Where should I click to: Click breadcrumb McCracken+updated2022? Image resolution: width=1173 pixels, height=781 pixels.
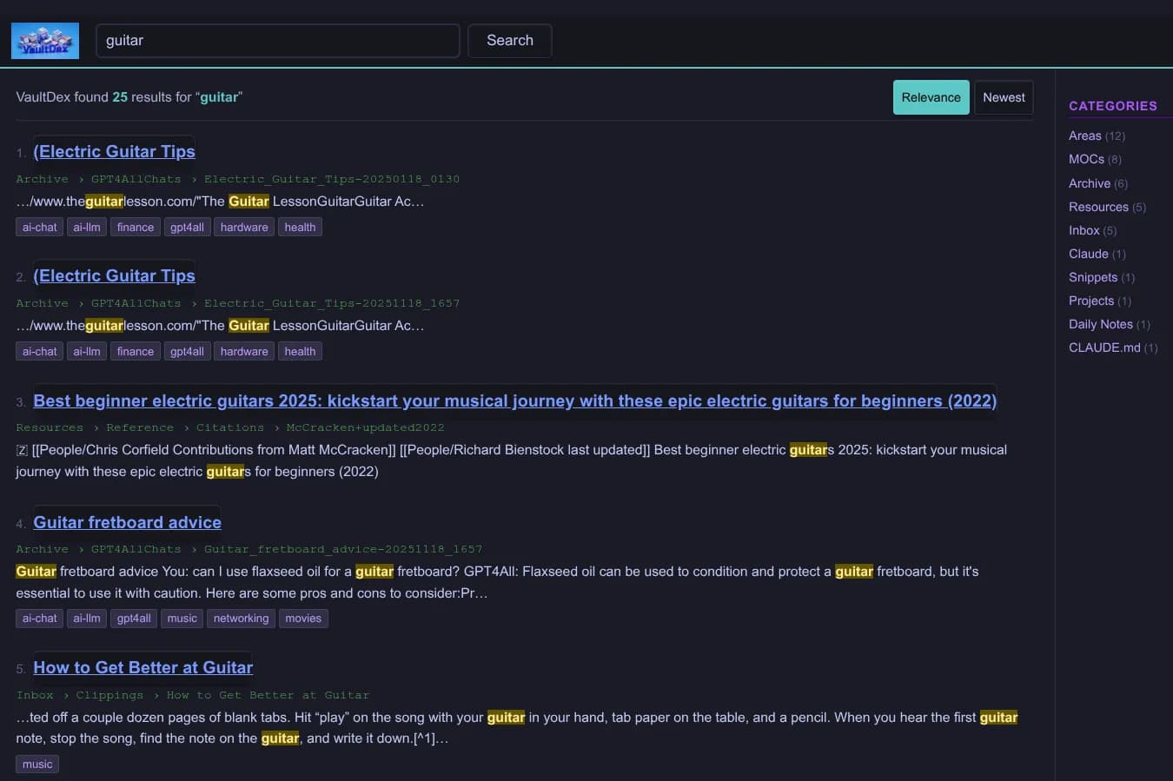coord(365,427)
